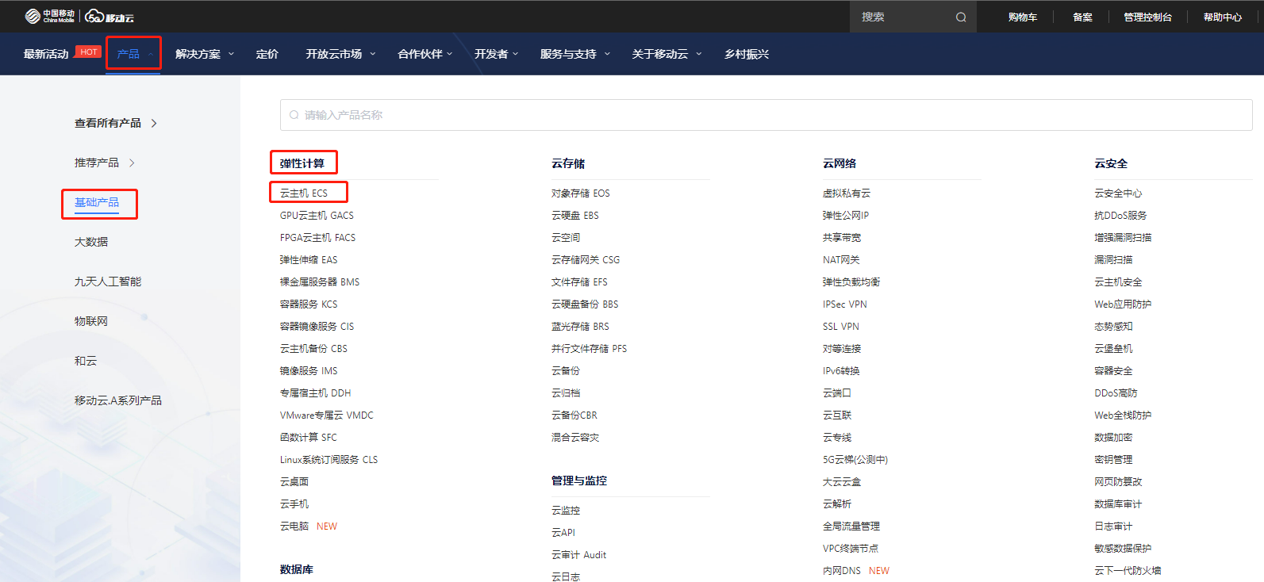Open the 开放云市场 dropdown
The image size is (1264, 582).
coord(372,54)
